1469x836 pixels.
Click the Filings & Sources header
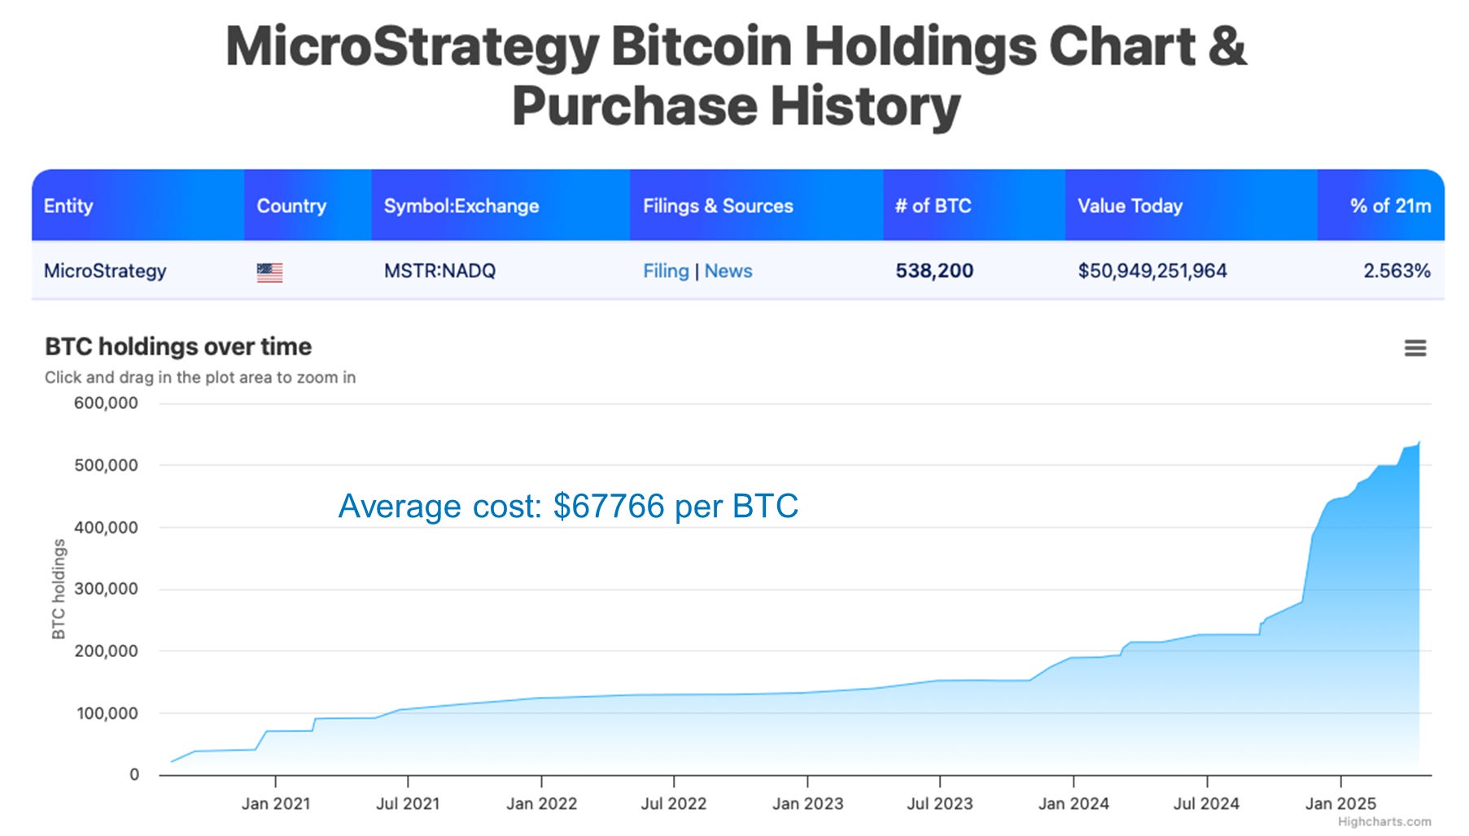pos(718,206)
